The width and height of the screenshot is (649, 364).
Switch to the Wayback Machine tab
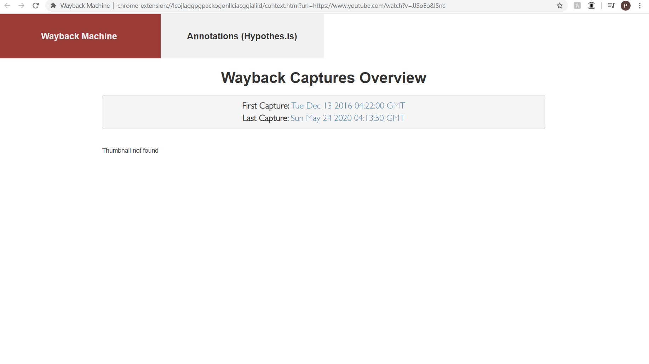[79, 36]
